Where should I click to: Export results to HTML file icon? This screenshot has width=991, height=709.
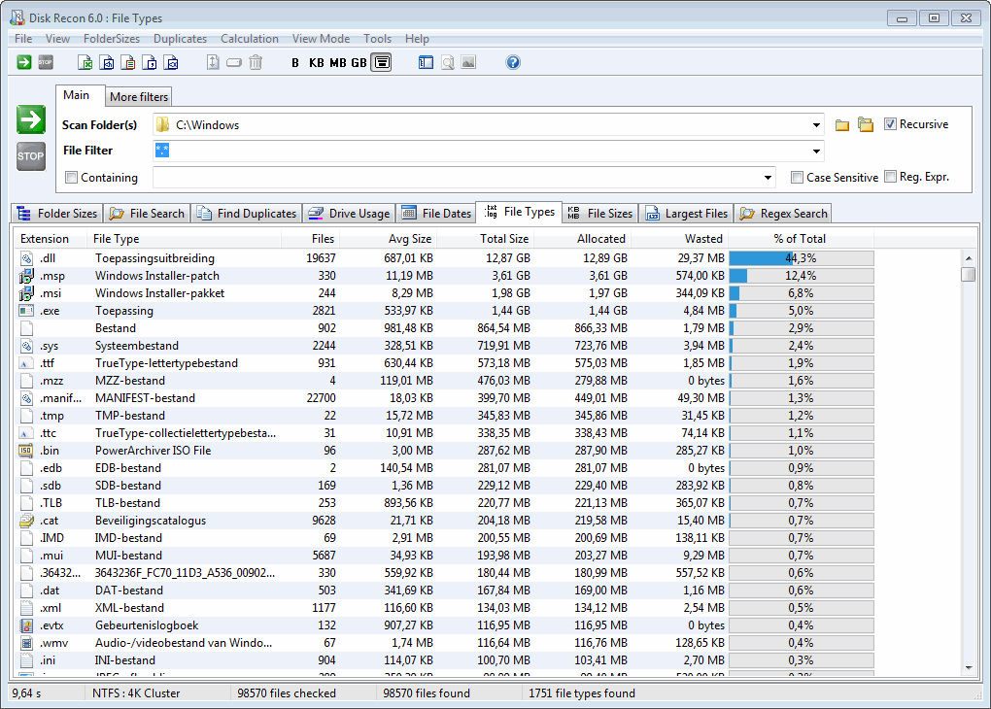pos(108,62)
